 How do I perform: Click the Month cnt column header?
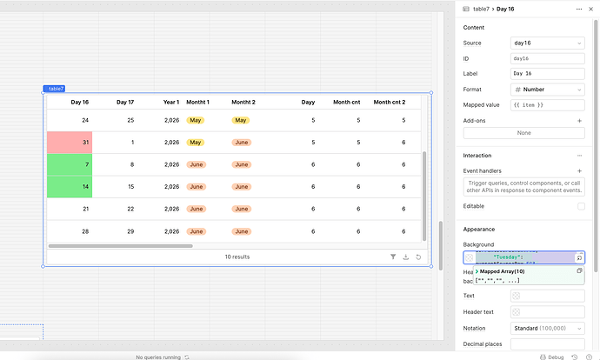[347, 102]
